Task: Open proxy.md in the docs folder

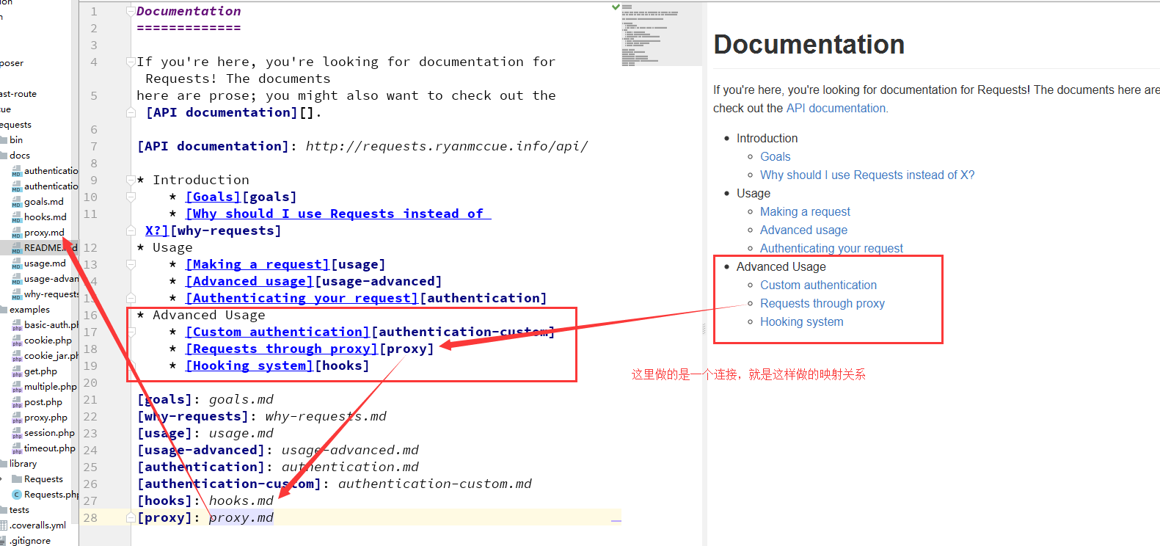Action: (44, 233)
